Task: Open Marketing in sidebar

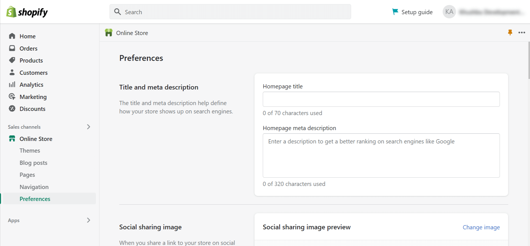Action: (33, 97)
